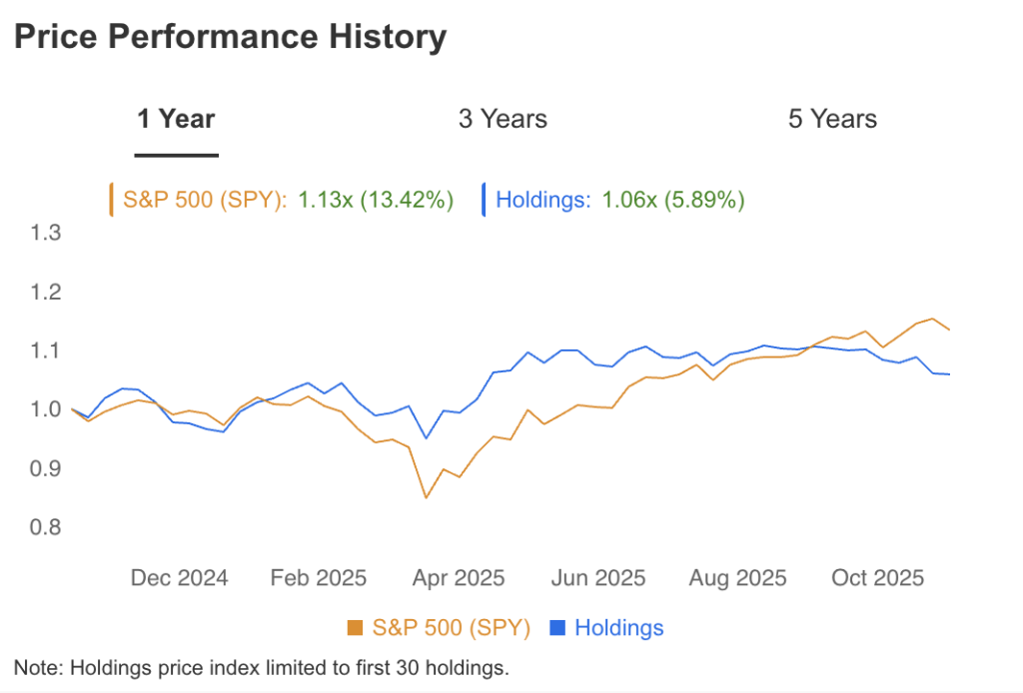Click the Dec 2024 axis label
The width and height of the screenshot is (1023, 693).
[x=179, y=578]
